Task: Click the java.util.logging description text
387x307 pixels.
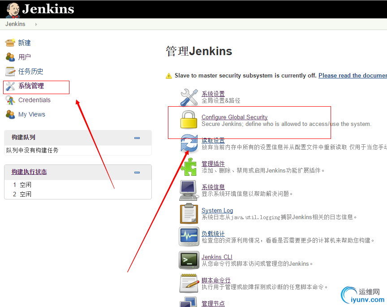Action: click(x=279, y=217)
